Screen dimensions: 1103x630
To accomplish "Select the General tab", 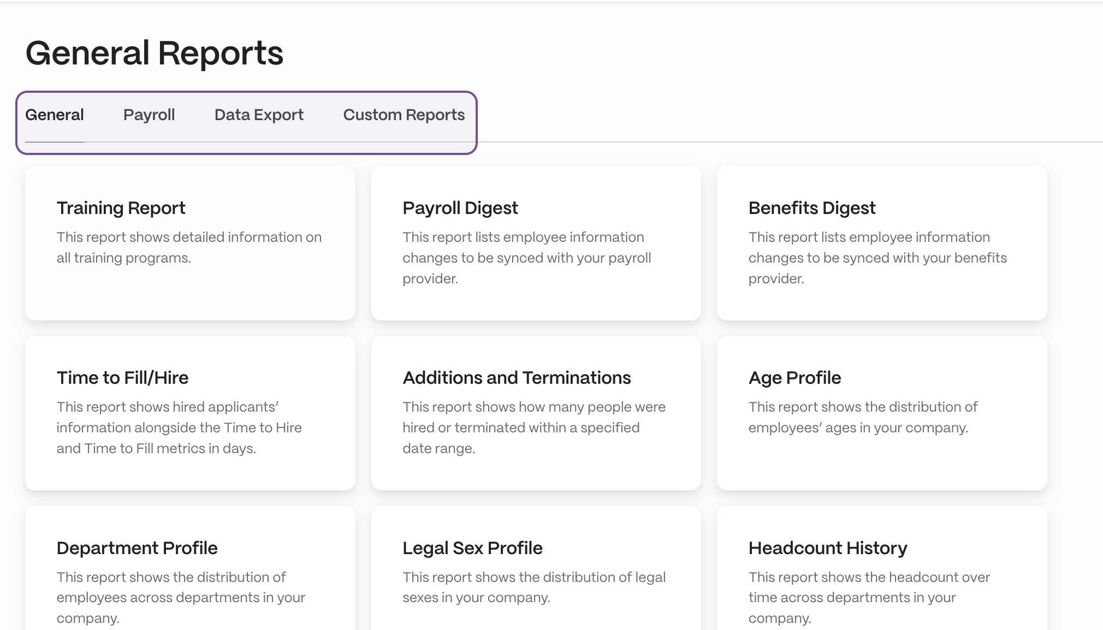I will (54, 115).
